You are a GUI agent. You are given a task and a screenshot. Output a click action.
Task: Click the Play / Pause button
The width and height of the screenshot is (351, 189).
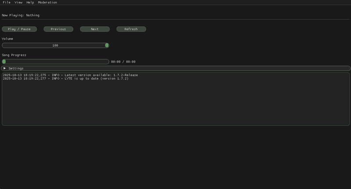coord(19,29)
